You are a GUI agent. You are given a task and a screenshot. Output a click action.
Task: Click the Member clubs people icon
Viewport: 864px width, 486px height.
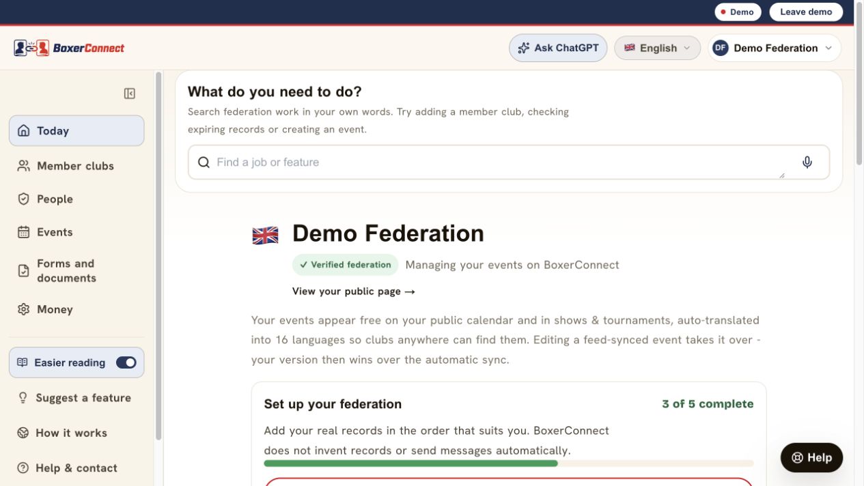24,166
